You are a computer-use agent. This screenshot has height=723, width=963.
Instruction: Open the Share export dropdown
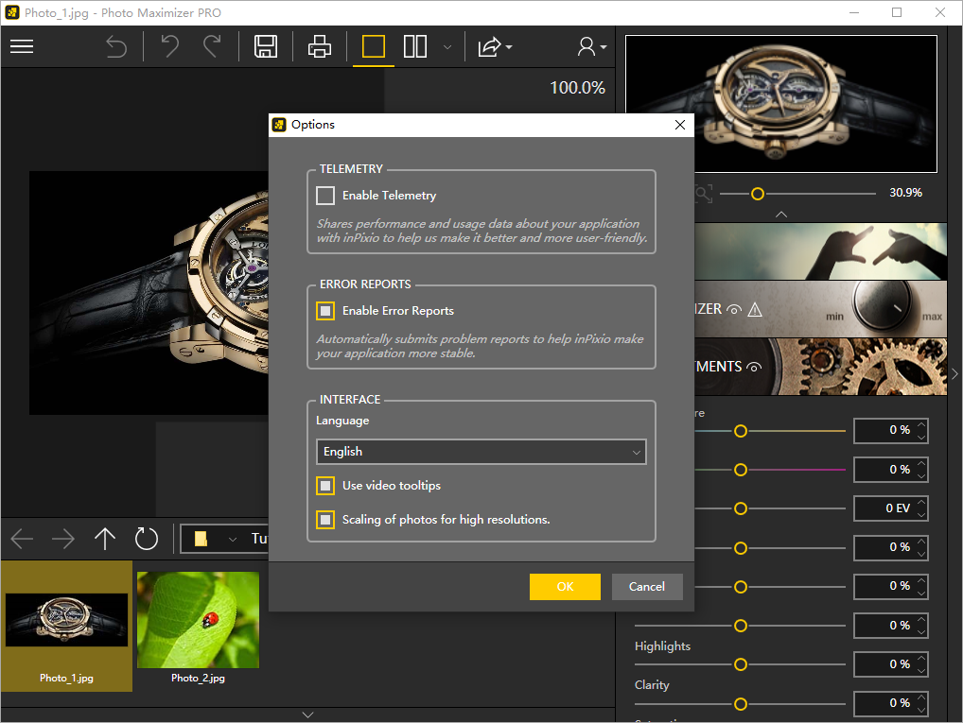point(495,46)
